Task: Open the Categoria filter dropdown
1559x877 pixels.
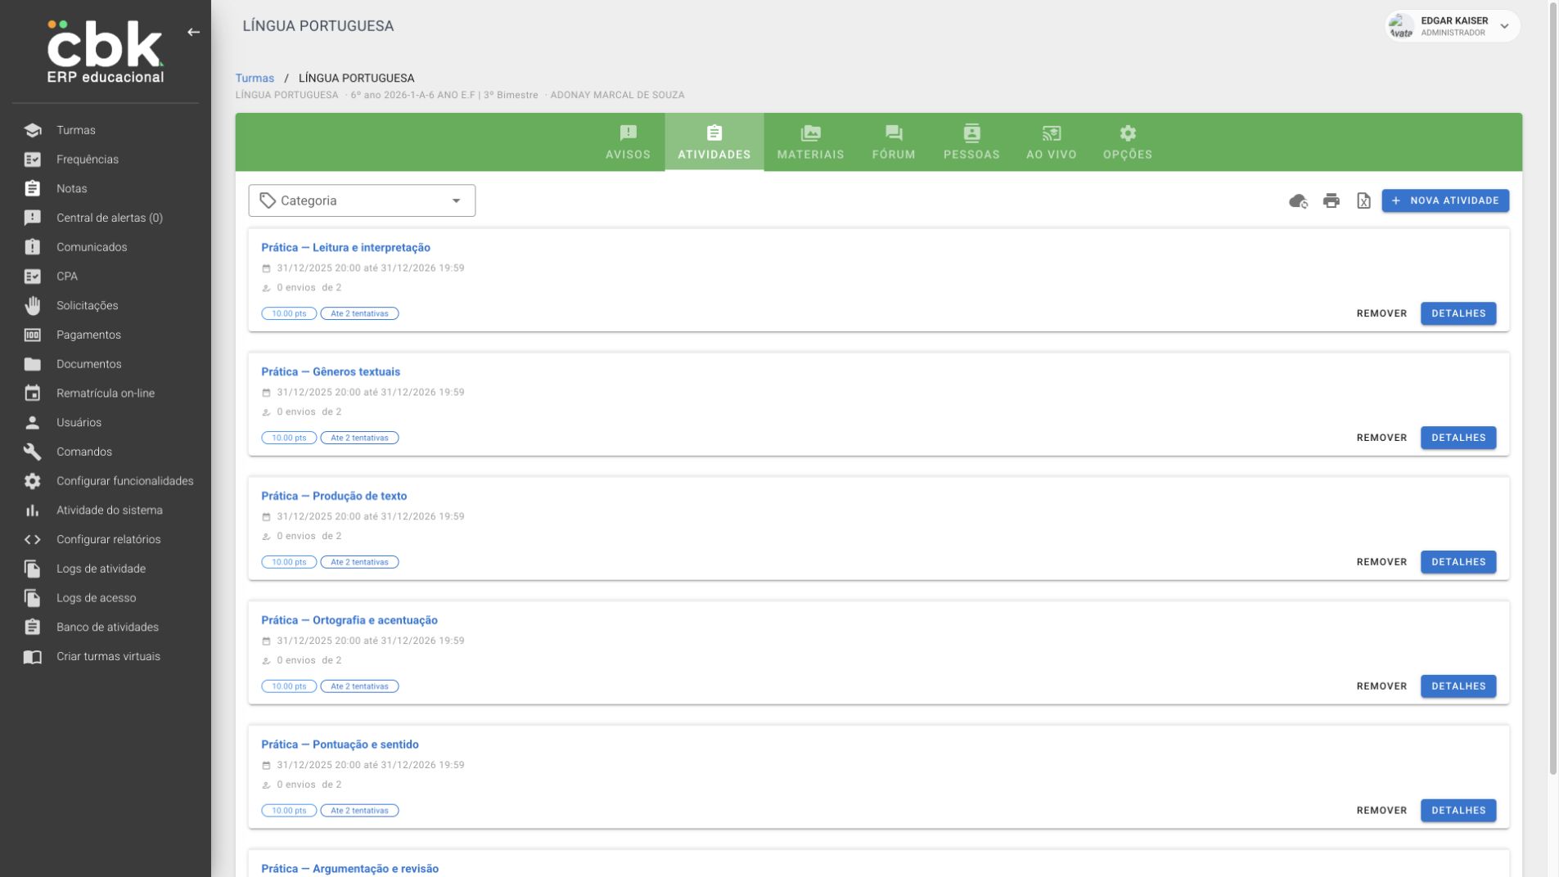Action: tap(362, 200)
